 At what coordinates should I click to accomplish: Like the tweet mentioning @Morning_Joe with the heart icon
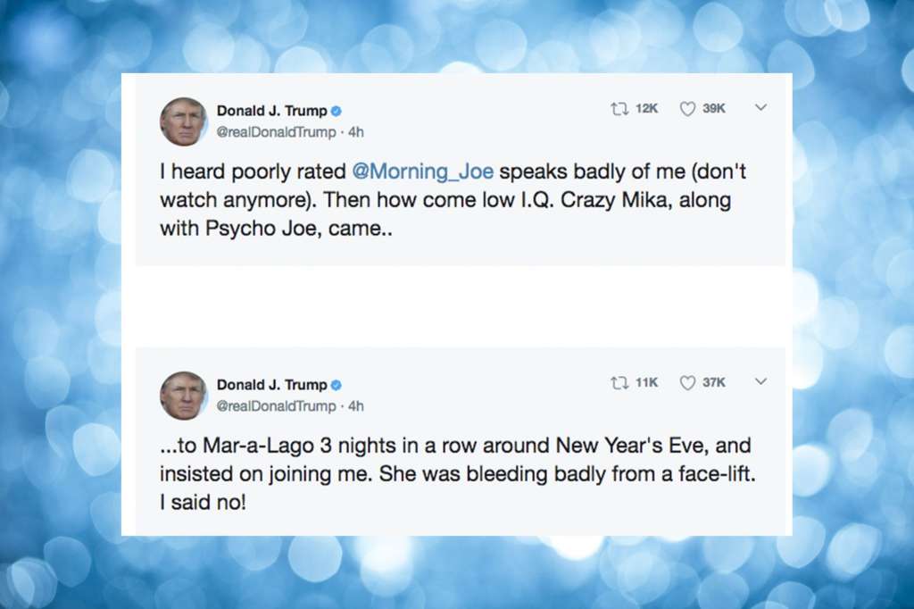point(687,109)
